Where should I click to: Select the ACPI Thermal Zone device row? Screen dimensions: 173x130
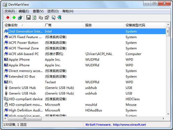coord(24,48)
